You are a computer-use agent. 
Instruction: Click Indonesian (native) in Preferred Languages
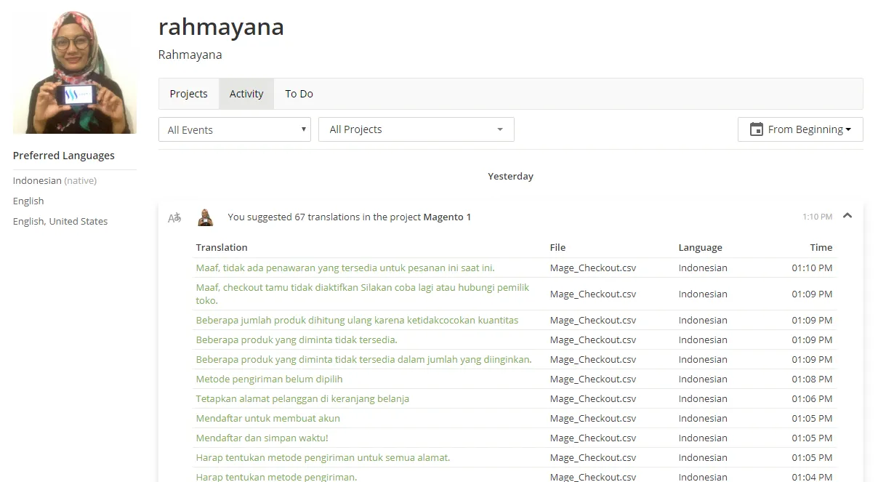click(x=55, y=180)
